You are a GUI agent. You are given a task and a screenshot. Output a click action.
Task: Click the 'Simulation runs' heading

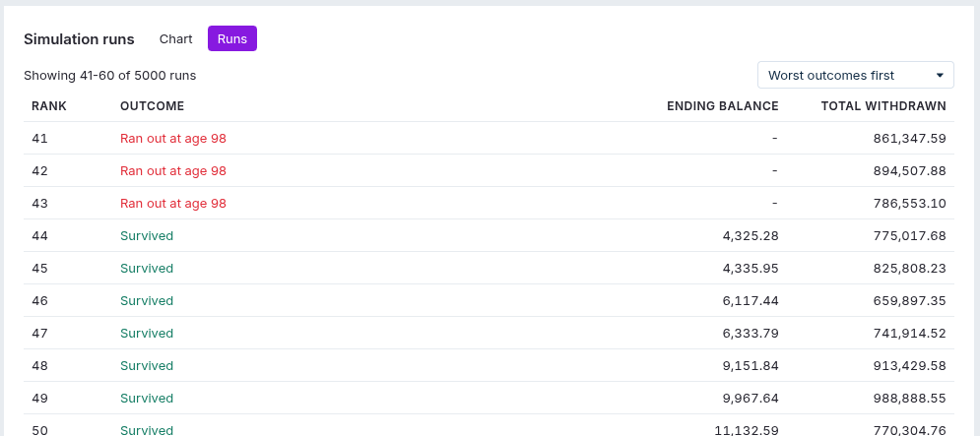(79, 38)
